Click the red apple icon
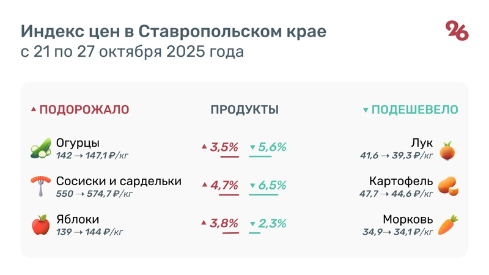 40,225
